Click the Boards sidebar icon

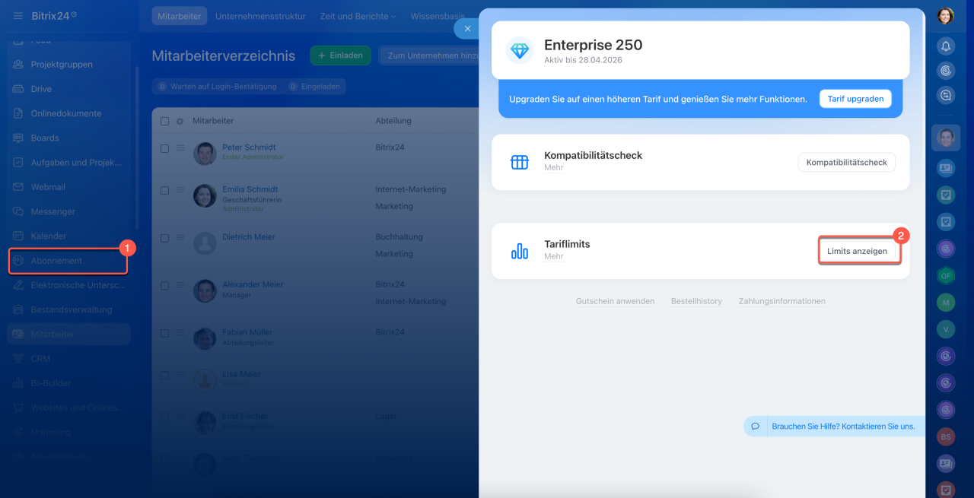coord(18,138)
